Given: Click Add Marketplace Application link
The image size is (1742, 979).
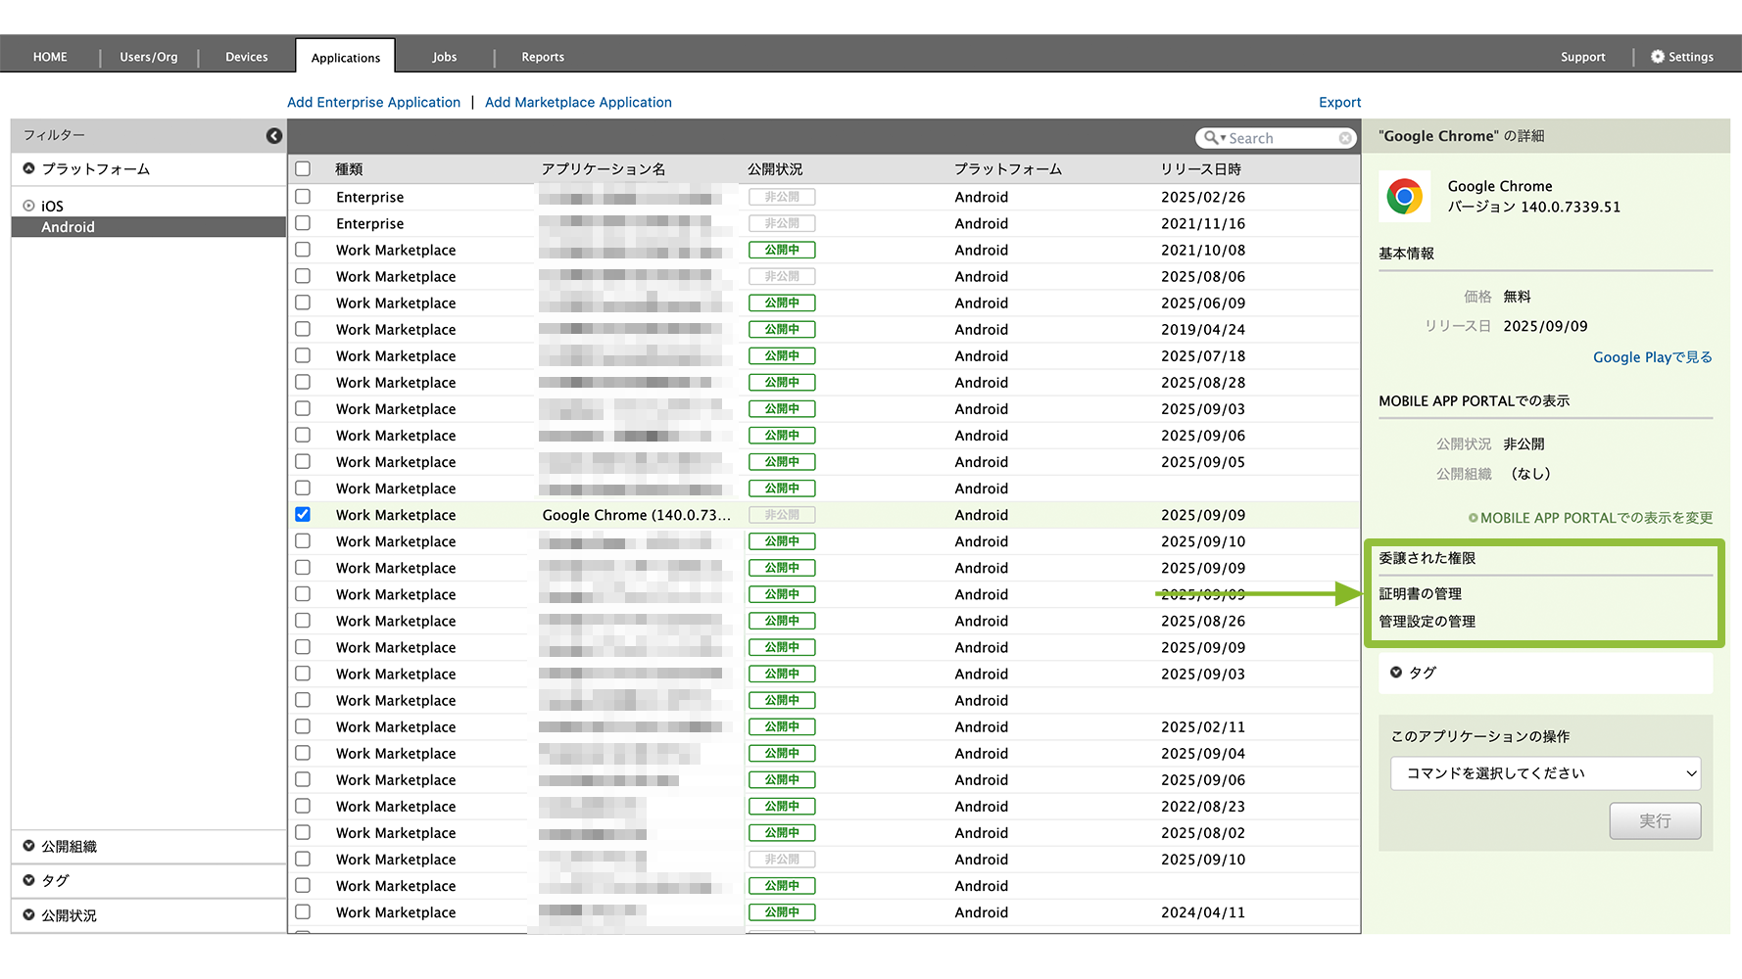Looking at the screenshot, I should (x=578, y=102).
